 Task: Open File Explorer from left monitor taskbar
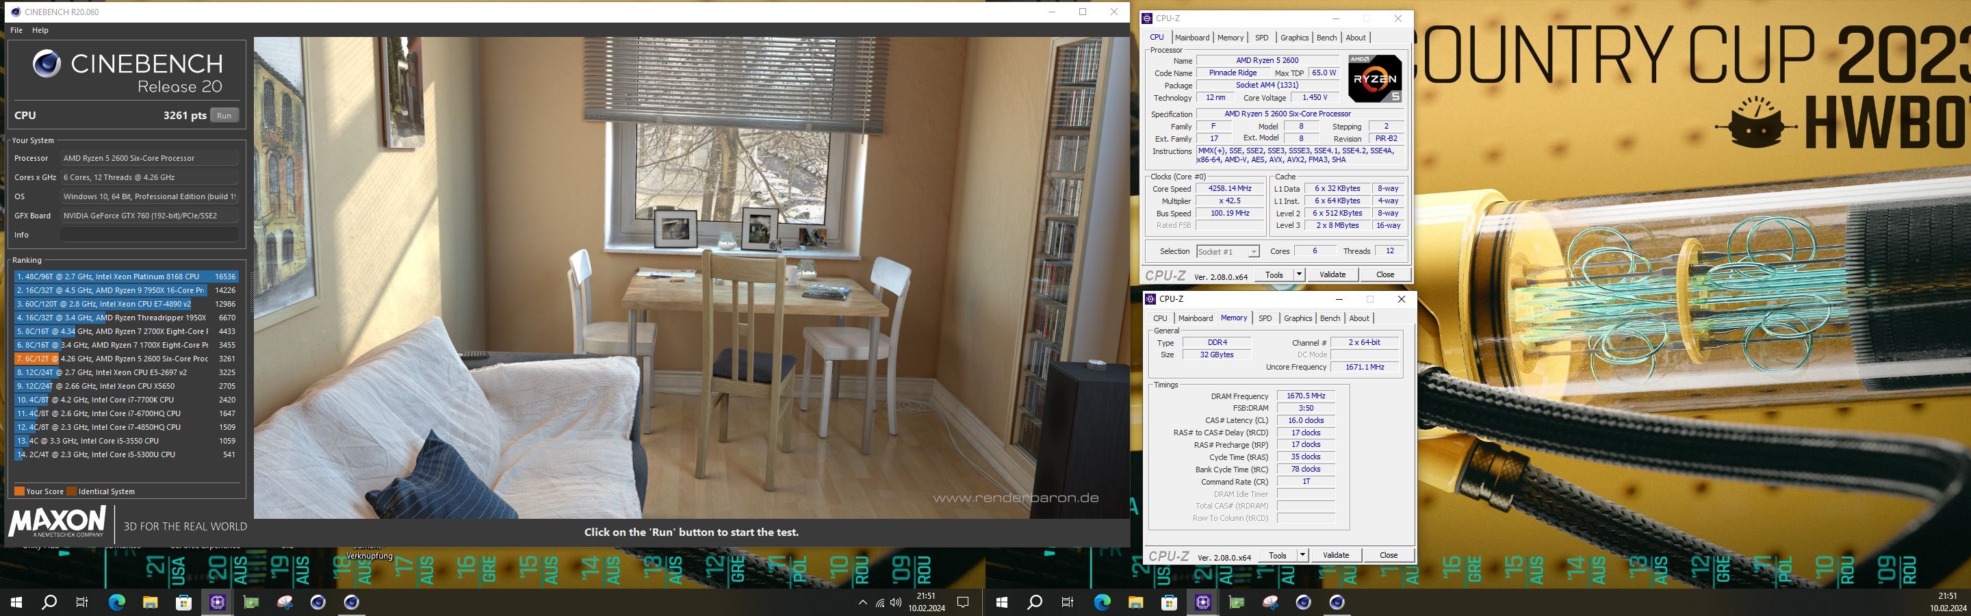point(150,603)
